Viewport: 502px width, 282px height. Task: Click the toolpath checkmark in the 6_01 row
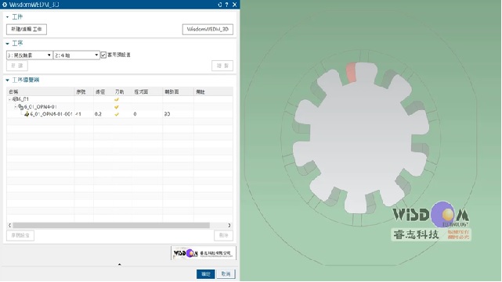pyautogui.click(x=117, y=100)
